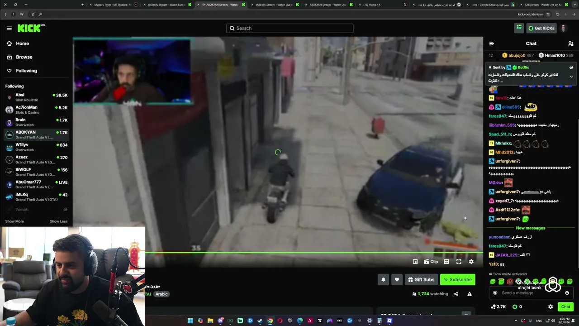Focus the Search field
This screenshot has width=579, height=326.
289,28
